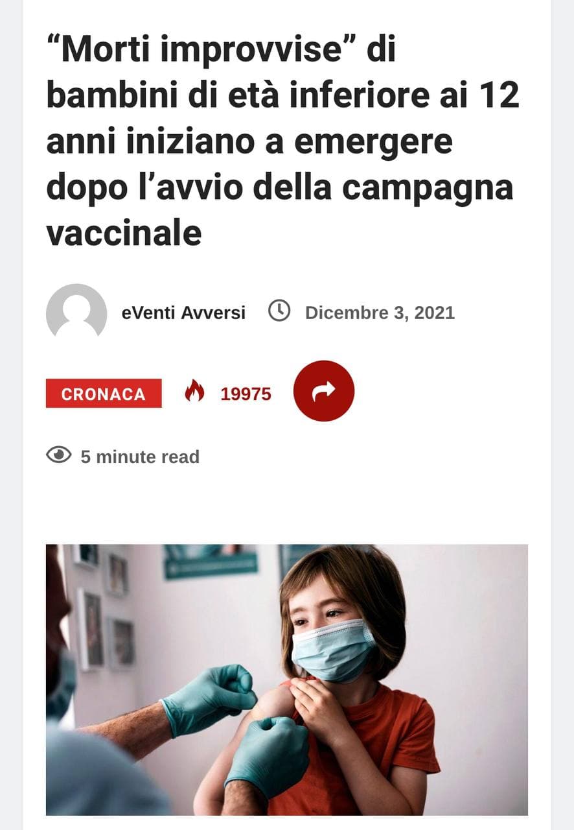Screen dimensions: 574x830
Task: Click the eye icon near reading time
Action: (x=59, y=455)
